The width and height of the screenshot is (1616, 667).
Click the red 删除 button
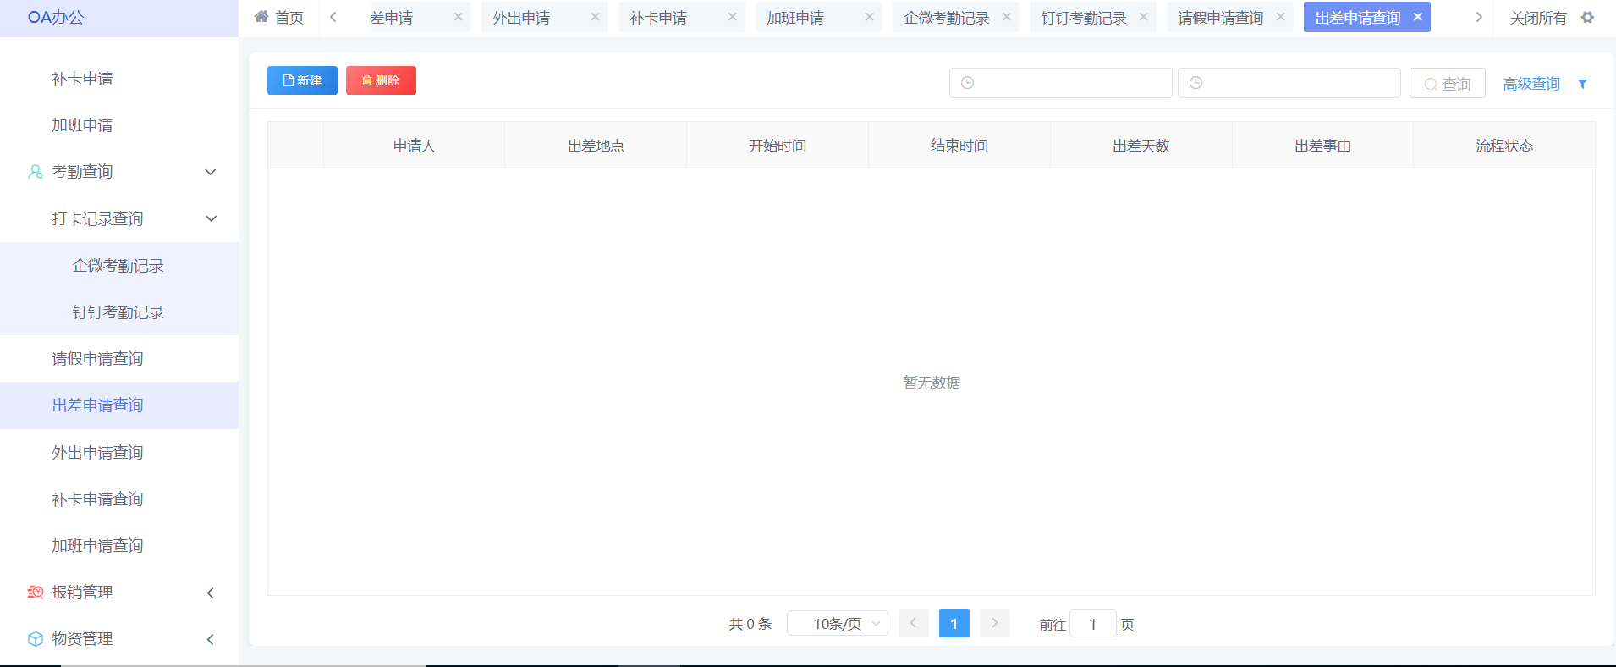click(381, 80)
